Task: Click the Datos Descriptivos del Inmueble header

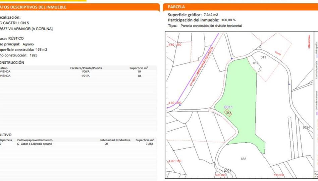Action: [x=34, y=7]
